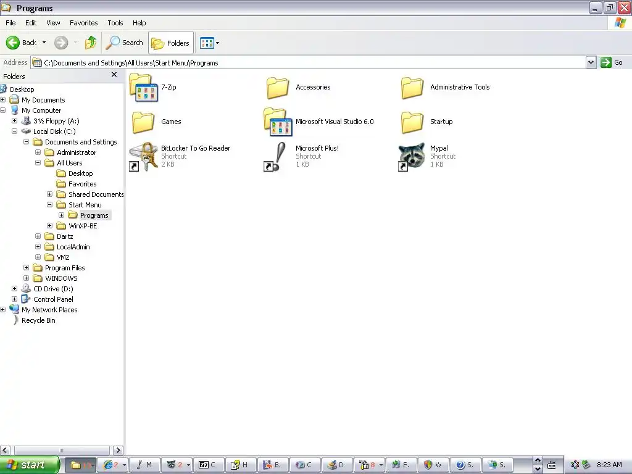The height and width of the screenshot is (474, 632).
Task: Click inside the address path field
Action: 309,62
